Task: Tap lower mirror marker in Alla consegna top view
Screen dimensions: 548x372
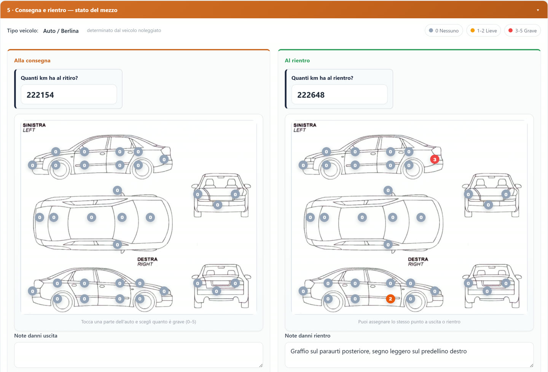Action: (117, 244)
